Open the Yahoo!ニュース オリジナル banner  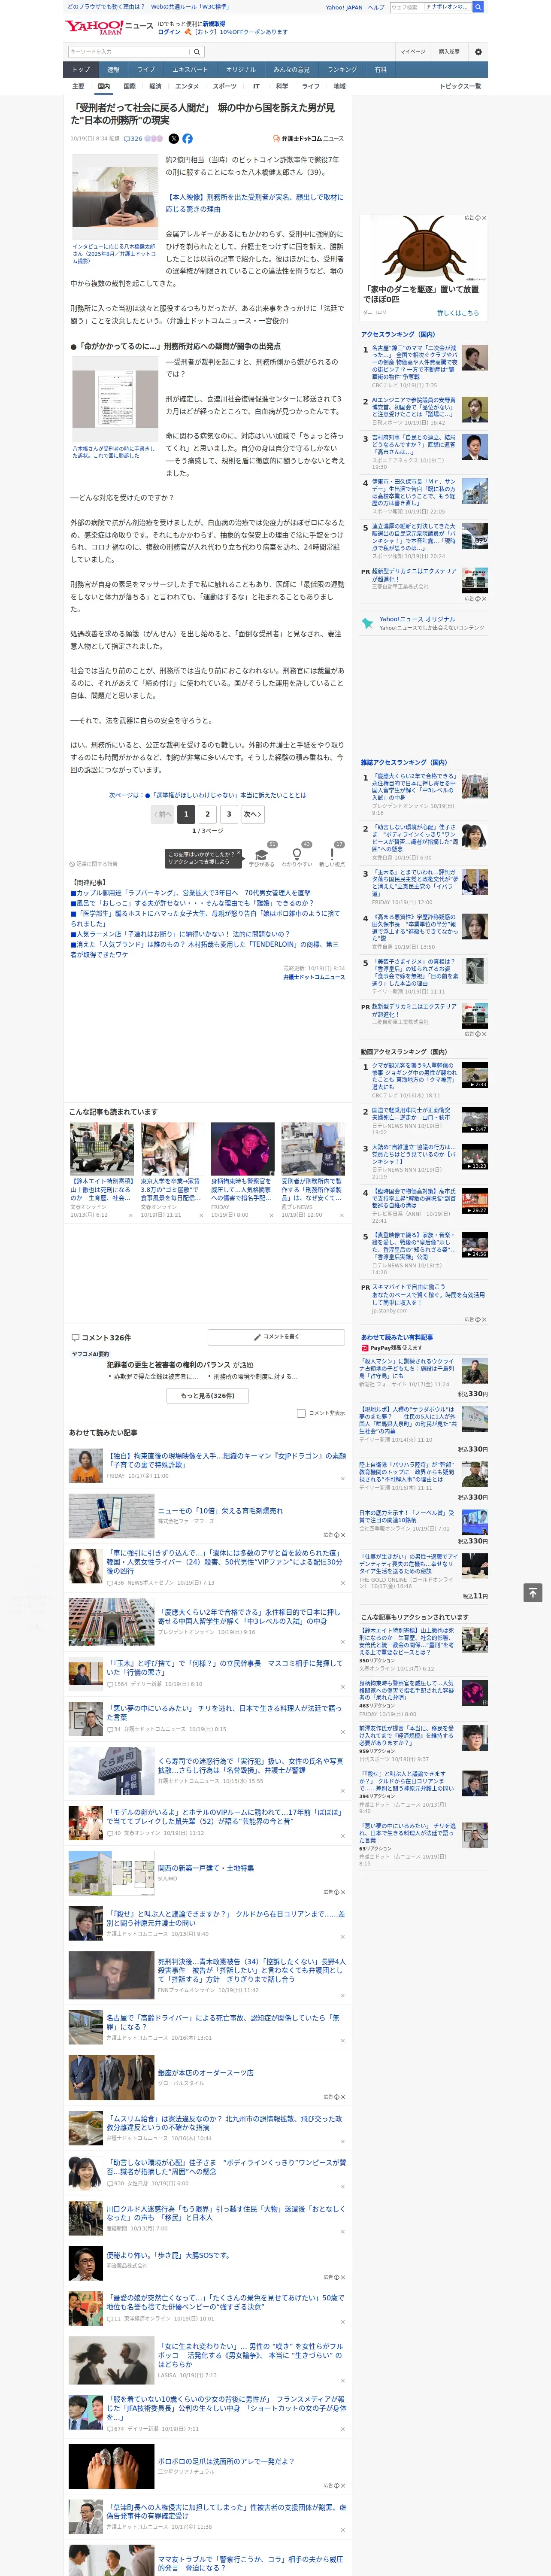click(424, 623)
